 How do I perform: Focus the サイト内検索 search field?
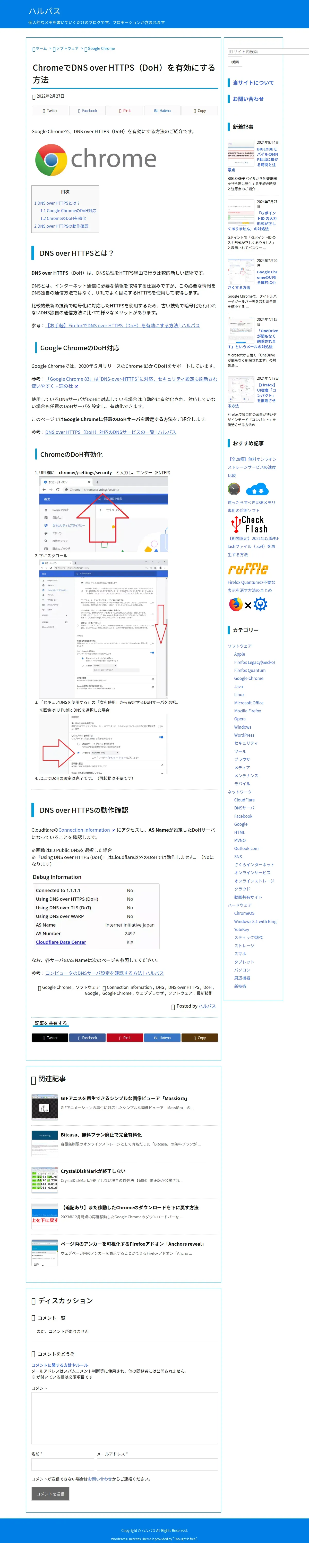tap(268, 52)
